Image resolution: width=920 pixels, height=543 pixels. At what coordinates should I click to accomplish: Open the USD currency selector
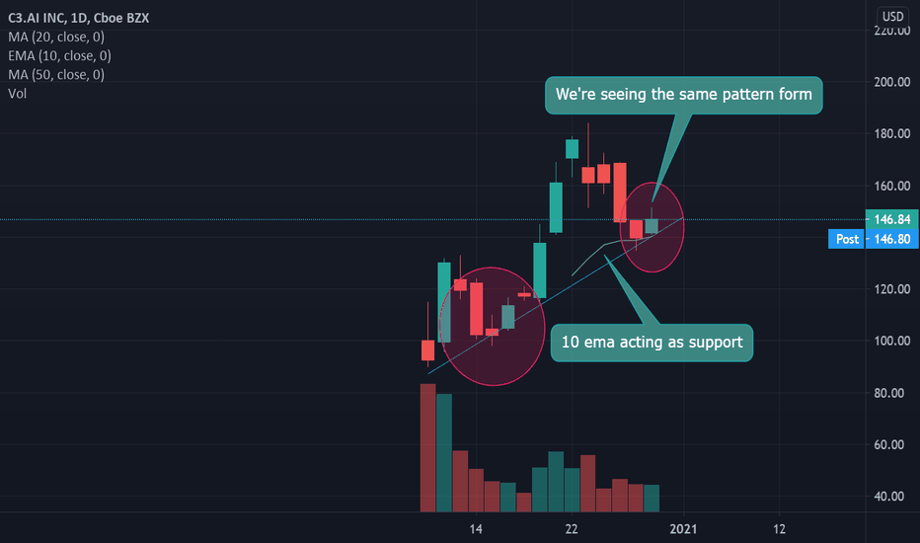(893, 17)
